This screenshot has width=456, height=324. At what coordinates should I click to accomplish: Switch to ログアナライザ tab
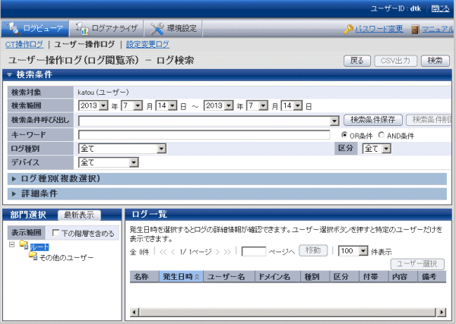(106, 28)
